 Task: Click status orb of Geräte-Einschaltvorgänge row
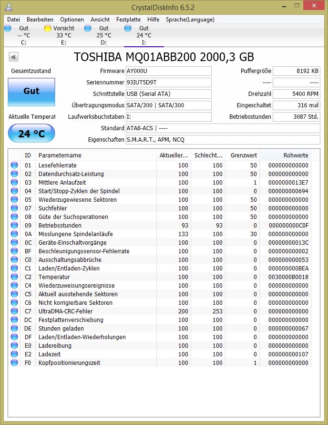[14, 242]
